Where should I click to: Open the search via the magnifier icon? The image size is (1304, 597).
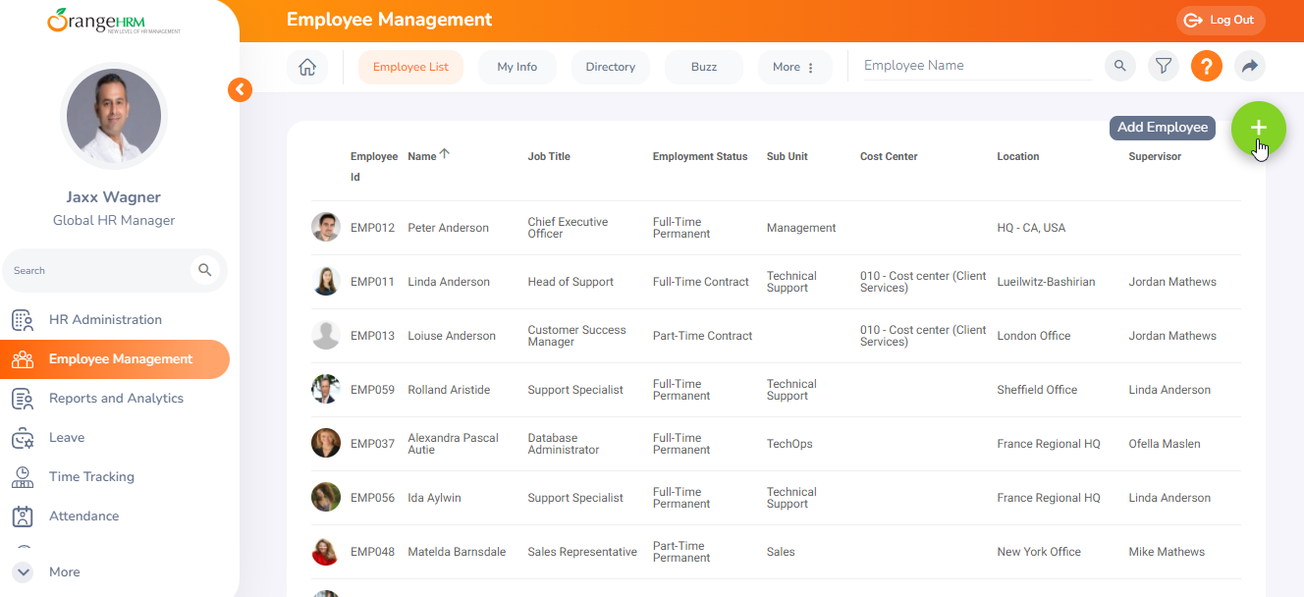(x=1119, y=66)
